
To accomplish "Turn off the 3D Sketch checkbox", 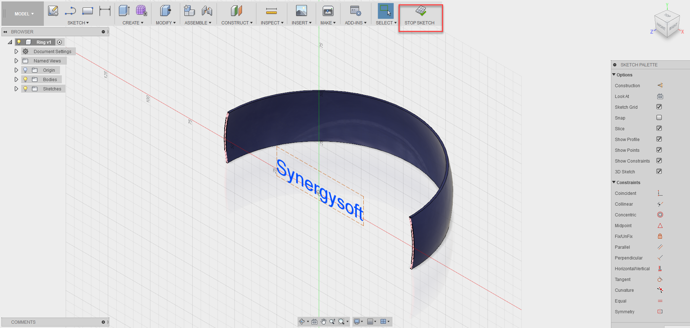I will [659, 171].
